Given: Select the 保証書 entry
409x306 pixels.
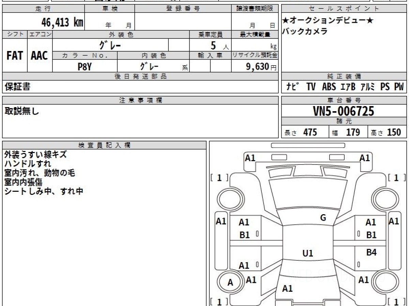Looking at the screenshot, I should [x=17, y=87].
